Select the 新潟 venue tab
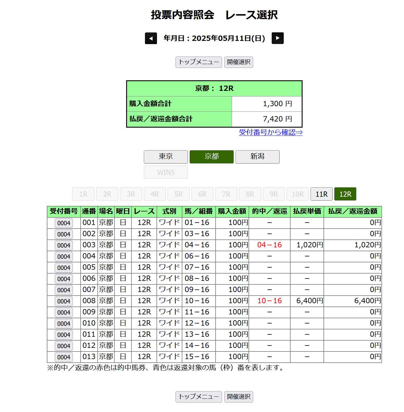This screenshot has height=412, width=404. pos(257,157)
